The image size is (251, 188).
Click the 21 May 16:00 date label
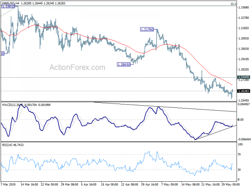(210, 185)
